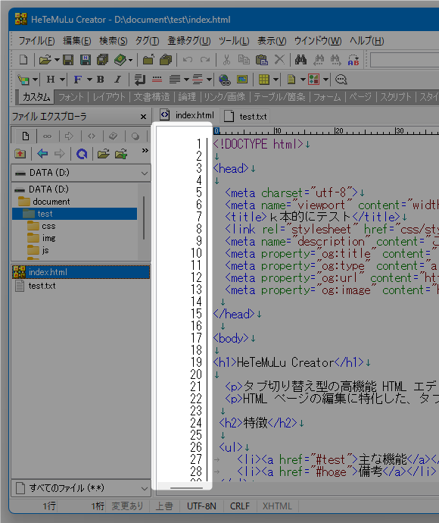Click the Paste clipboard icon
The height and width of the screenshot is (523, 439).
point(262,60)
